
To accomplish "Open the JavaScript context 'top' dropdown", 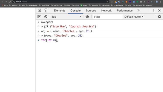I will pos(66,17).
